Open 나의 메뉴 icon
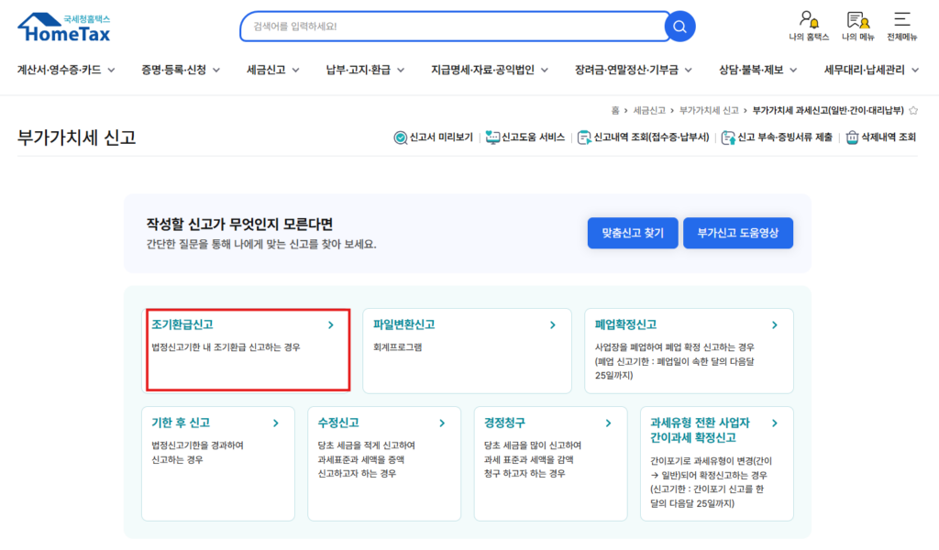Viewport: 939px width, 550px height. (x=858, y=20)
